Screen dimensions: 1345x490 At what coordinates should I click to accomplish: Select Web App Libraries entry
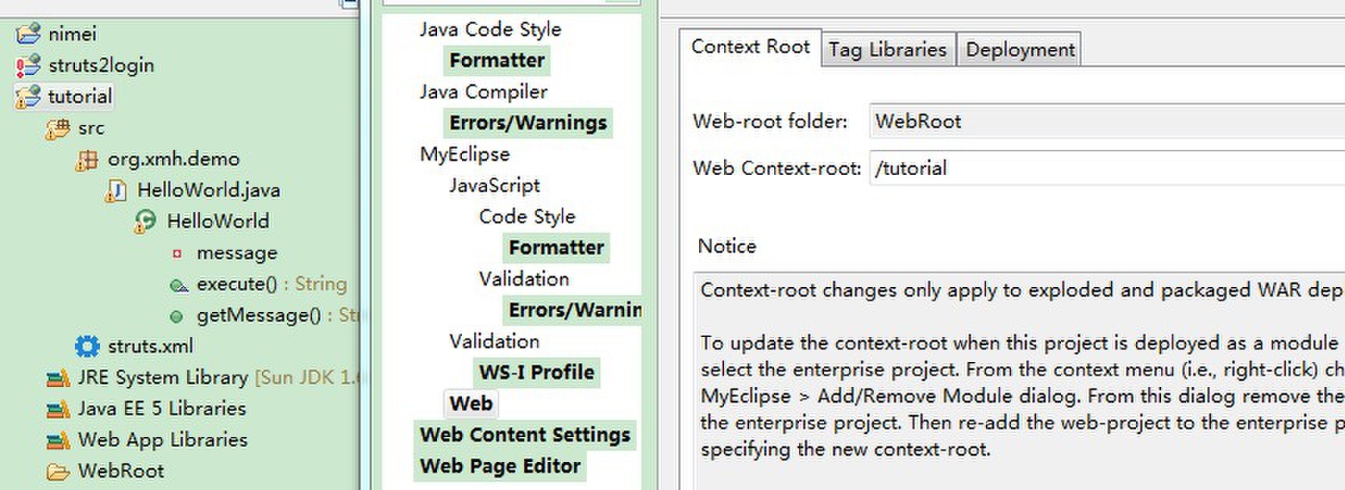(162, 440)
